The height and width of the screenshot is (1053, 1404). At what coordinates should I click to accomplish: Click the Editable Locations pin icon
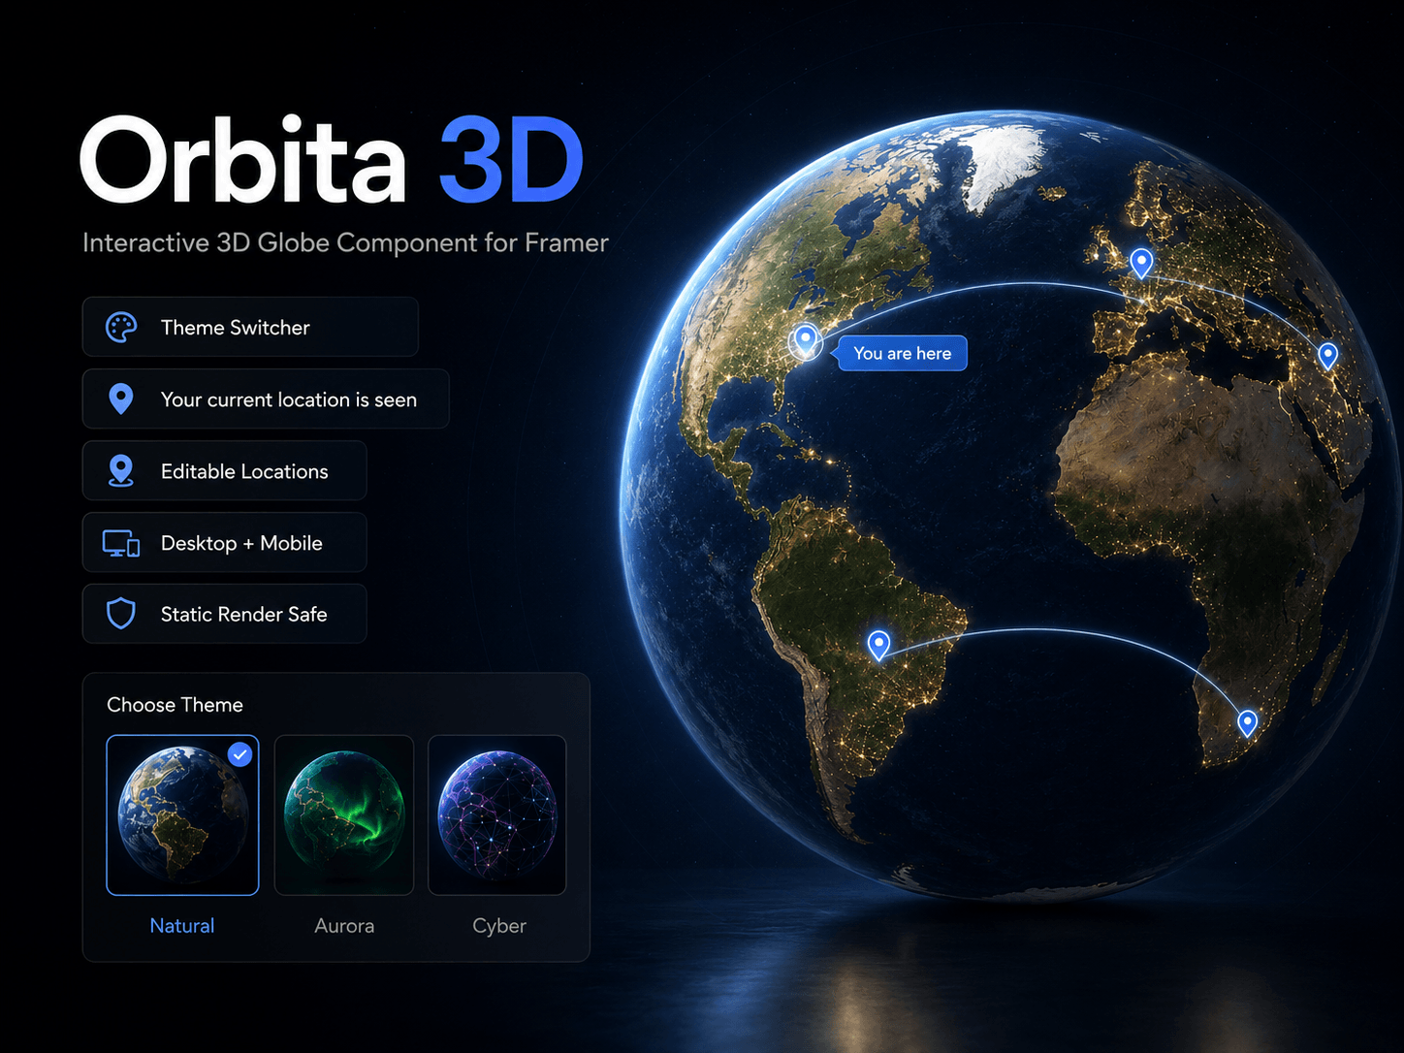click(x=121, y=471)
